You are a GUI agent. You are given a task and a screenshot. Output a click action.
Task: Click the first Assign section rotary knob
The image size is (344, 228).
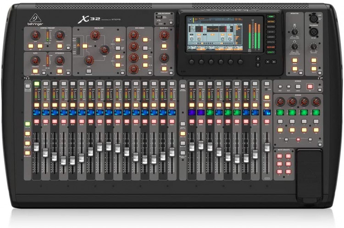[280, 101]
